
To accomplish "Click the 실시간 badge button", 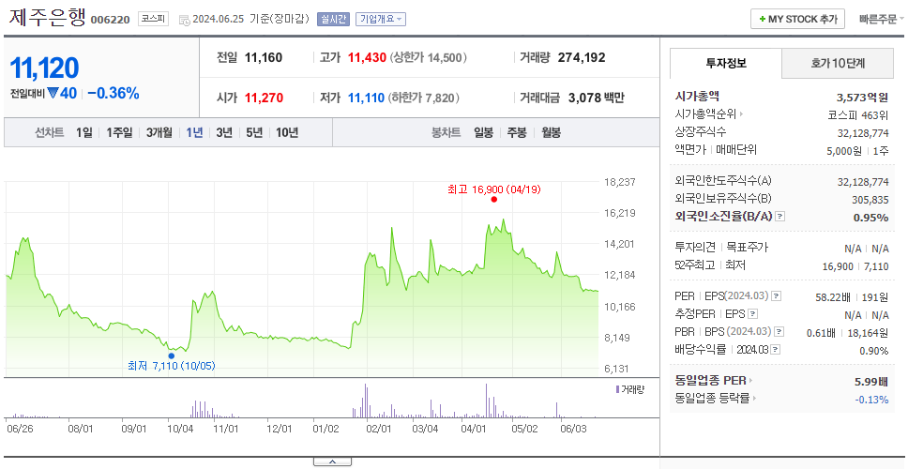I will coord(333,19).
